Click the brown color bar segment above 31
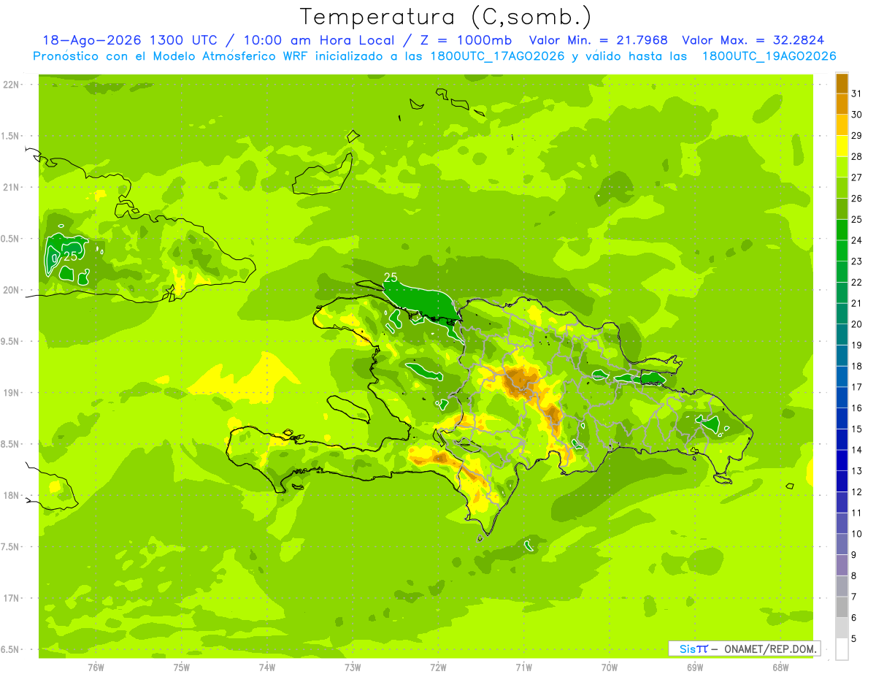Image resolution: width=876 pixels, height=677 pixels. click(x=842, y=83)
